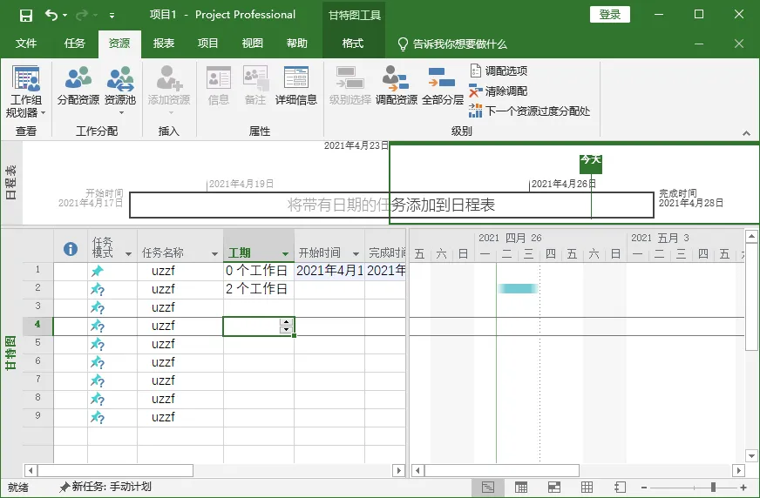
Task: Click the zoom in plus button
Action: click(x=743, y=488)
